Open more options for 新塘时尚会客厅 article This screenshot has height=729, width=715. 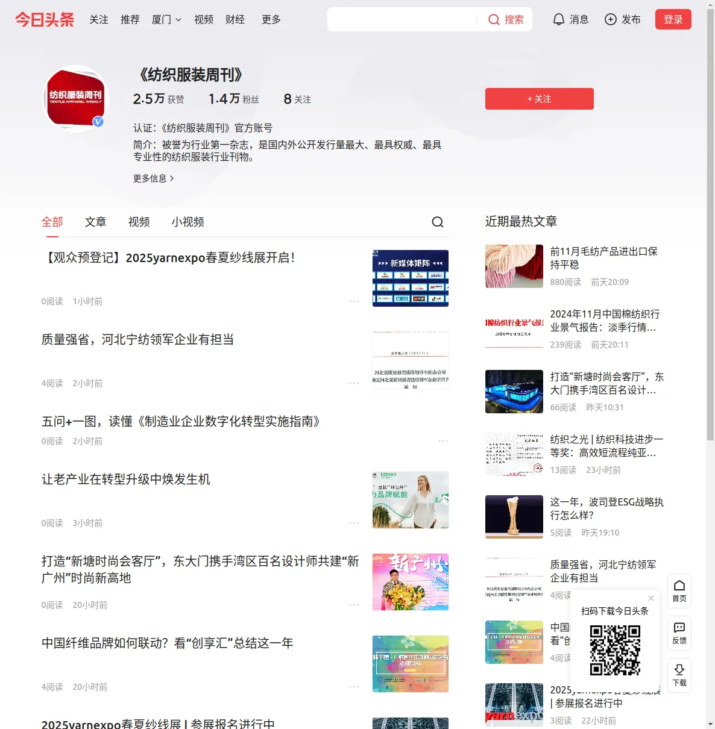354,605
